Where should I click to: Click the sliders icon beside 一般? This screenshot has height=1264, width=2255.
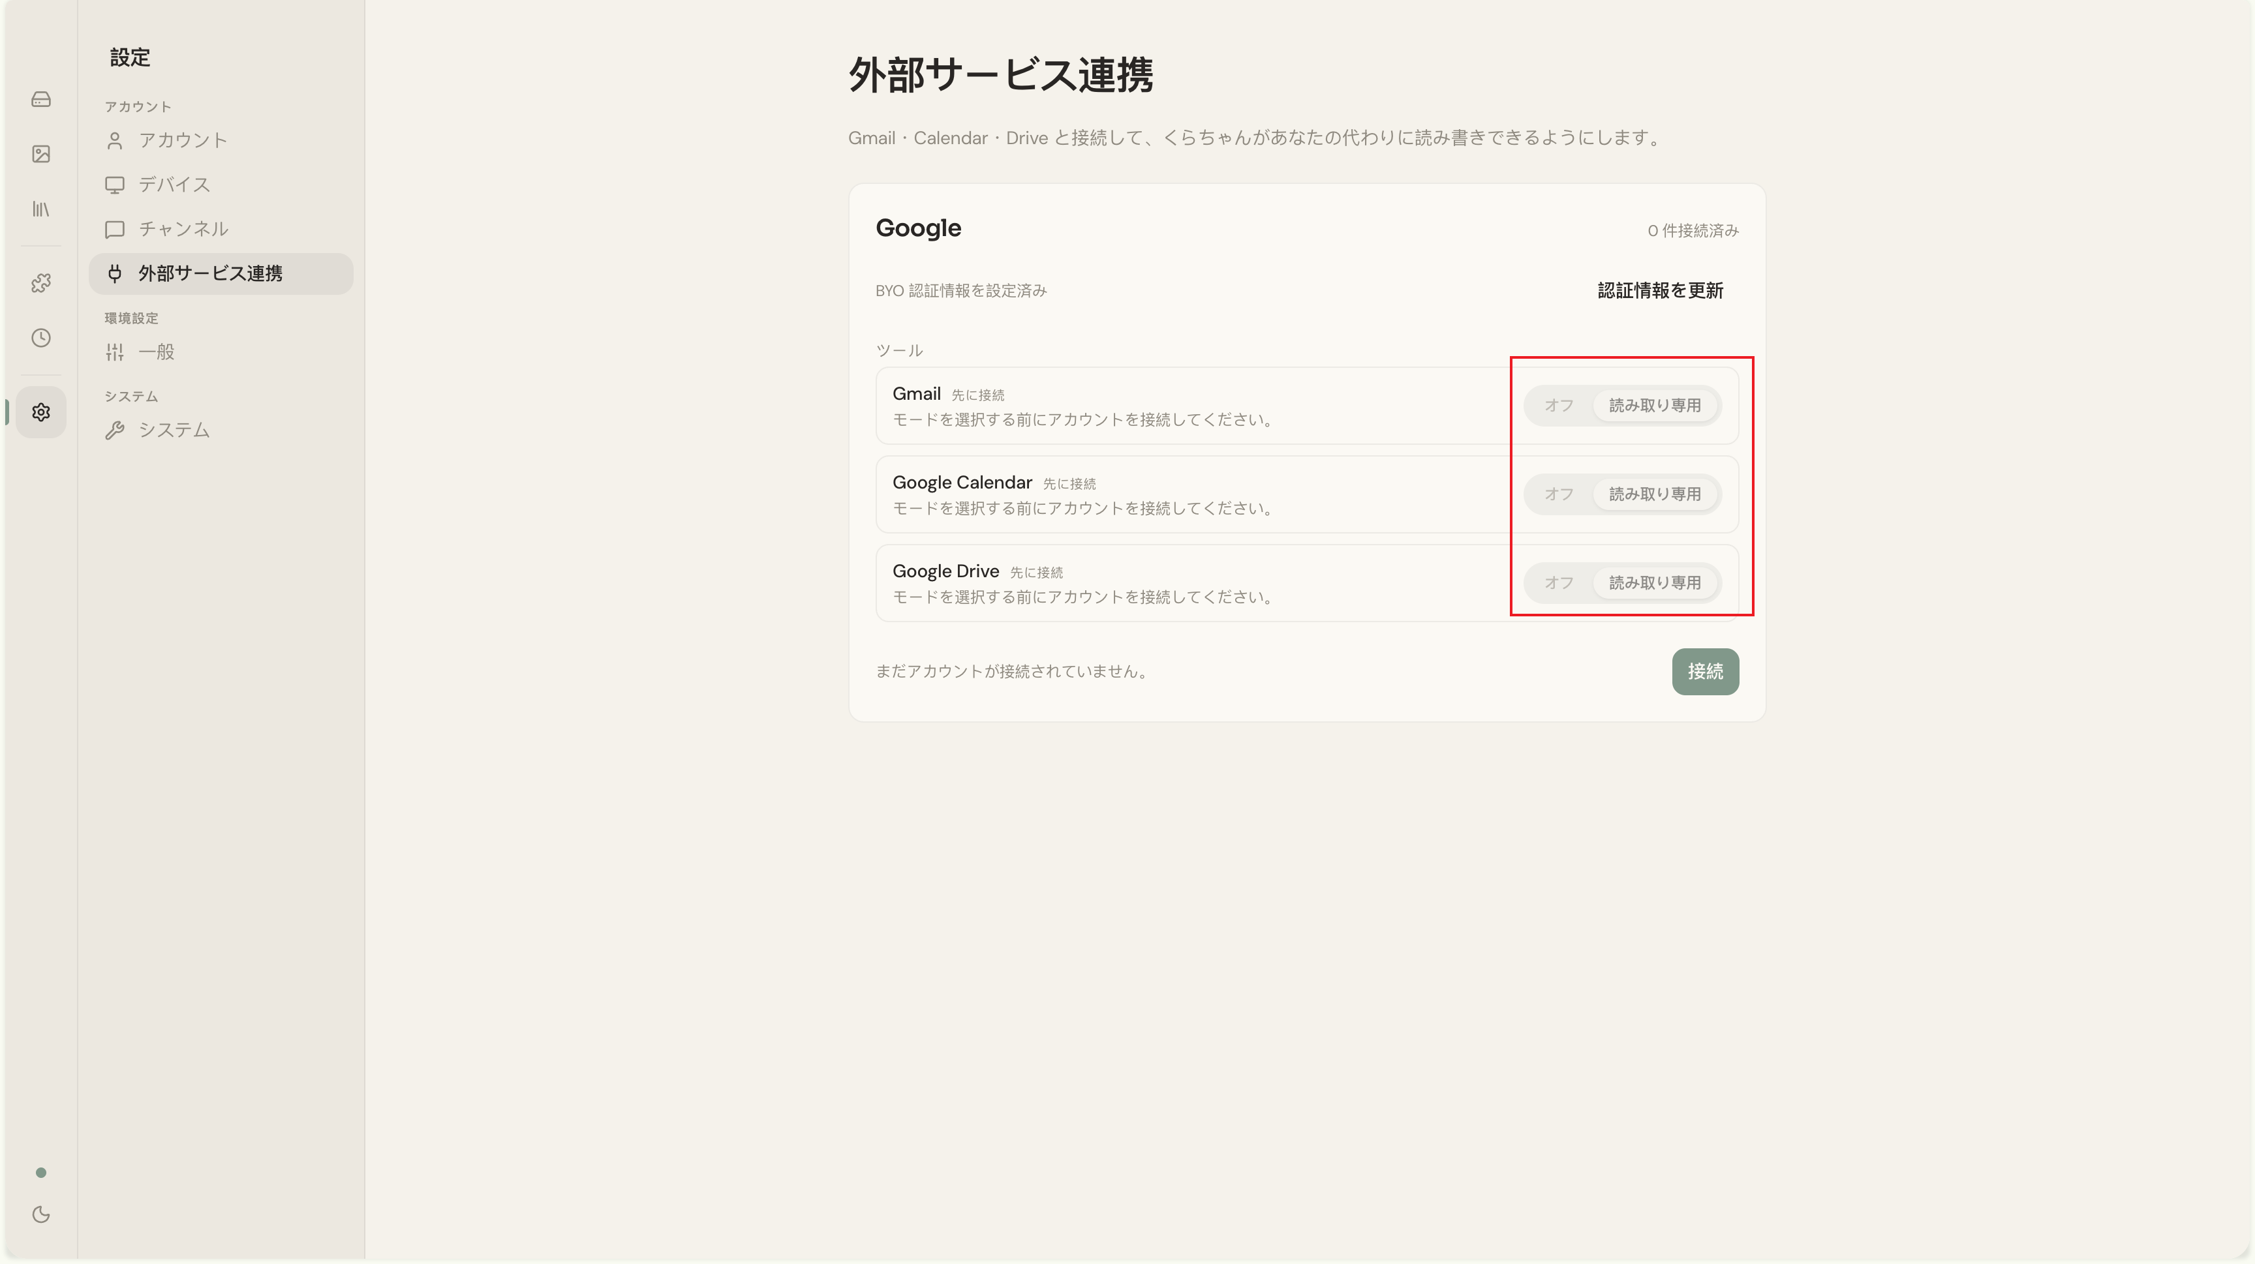pyautogui.click(x=115, y=352)
